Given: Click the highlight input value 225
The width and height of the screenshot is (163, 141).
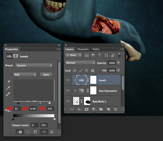Looking at the screenshot, I should 50,109.
